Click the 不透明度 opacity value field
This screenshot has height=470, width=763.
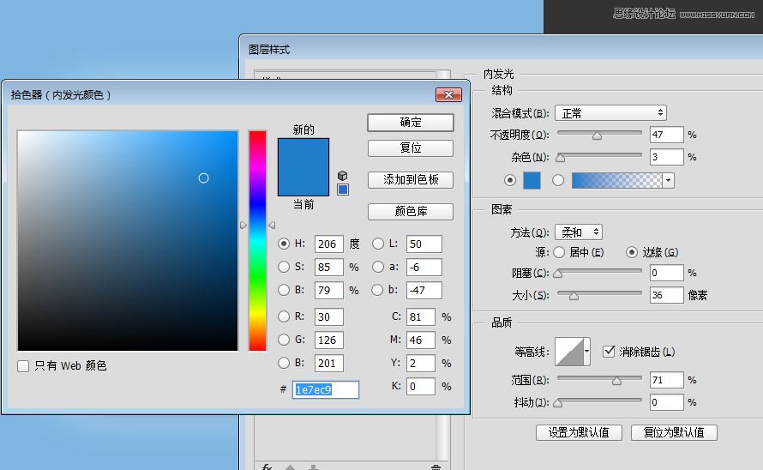(667, 135)
